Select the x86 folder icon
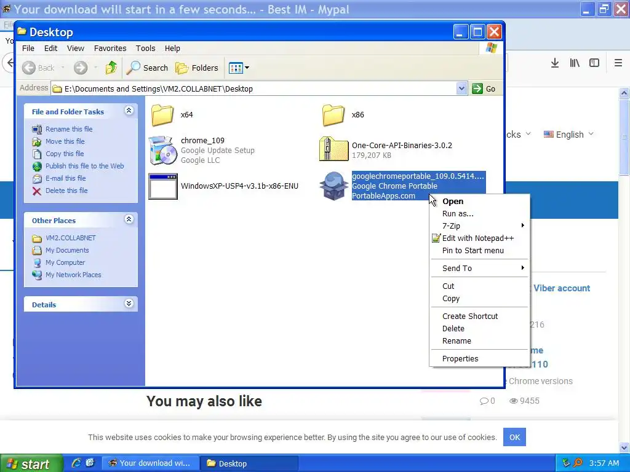Screen dimensions: 630x472 [x=333, y=115]
